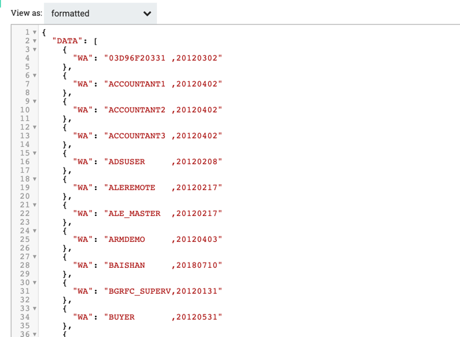Place cursor in the "DATA" key text

coord(68,41)
